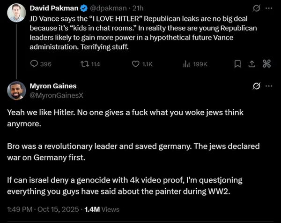Click the Grok icon beside Myron Gaines
The image size is (281, 223).
point(256,86)
